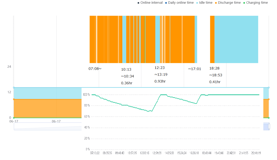The height and width of the screenshot is (160, 277).
Task: Click the light-blue Idle time legend dot
Action: click(x=197, y=3)
